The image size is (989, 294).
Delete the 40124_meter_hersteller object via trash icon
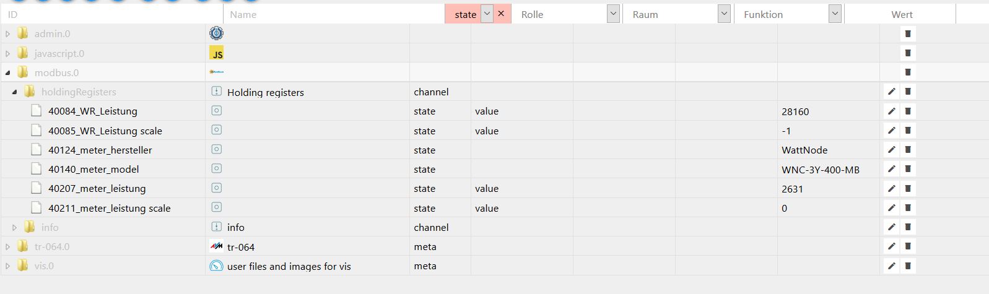[908, 150]
